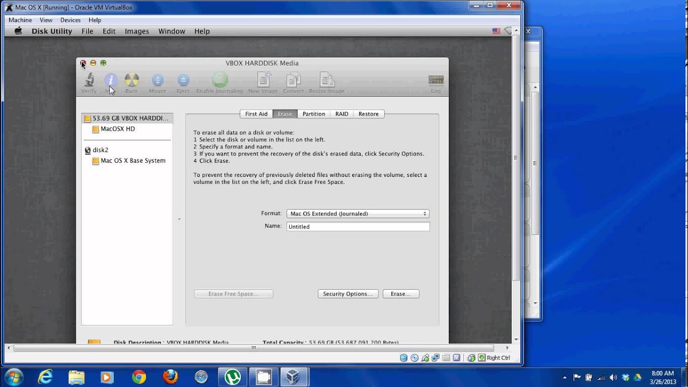Switch to uTorrent in the taskbar

232,377
